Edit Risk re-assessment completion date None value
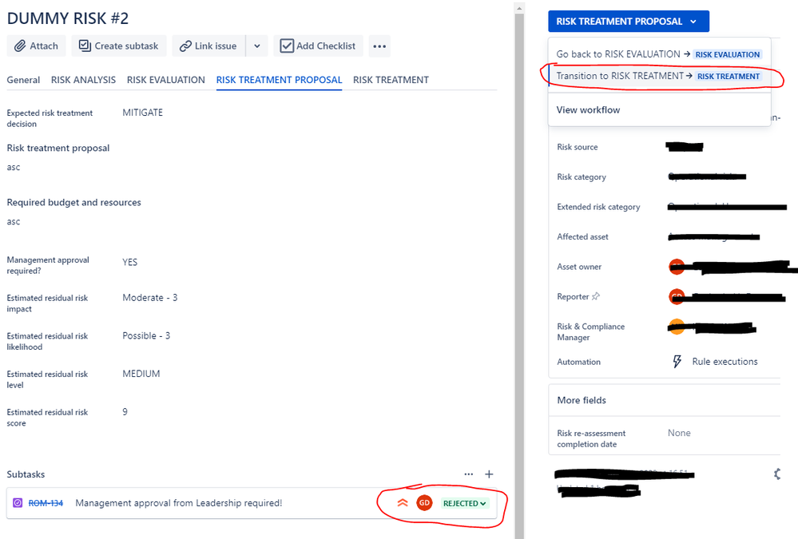Viewport: 798px width, 539px height. click(x=679, y=433)
